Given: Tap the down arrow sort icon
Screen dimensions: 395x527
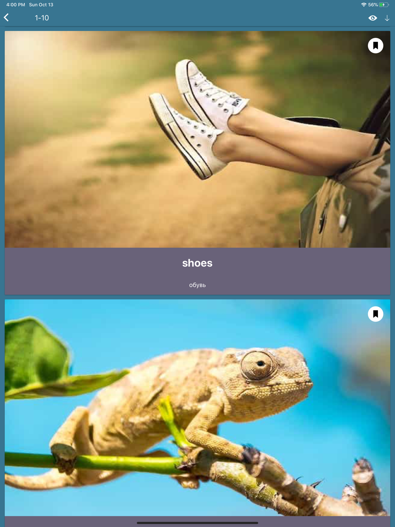Looking at the screenshot, I should pyautogui.click(x=387, y=18).
